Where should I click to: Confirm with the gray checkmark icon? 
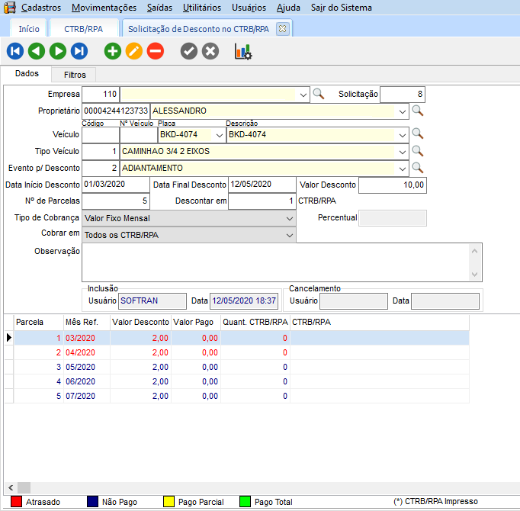[189, 51]
